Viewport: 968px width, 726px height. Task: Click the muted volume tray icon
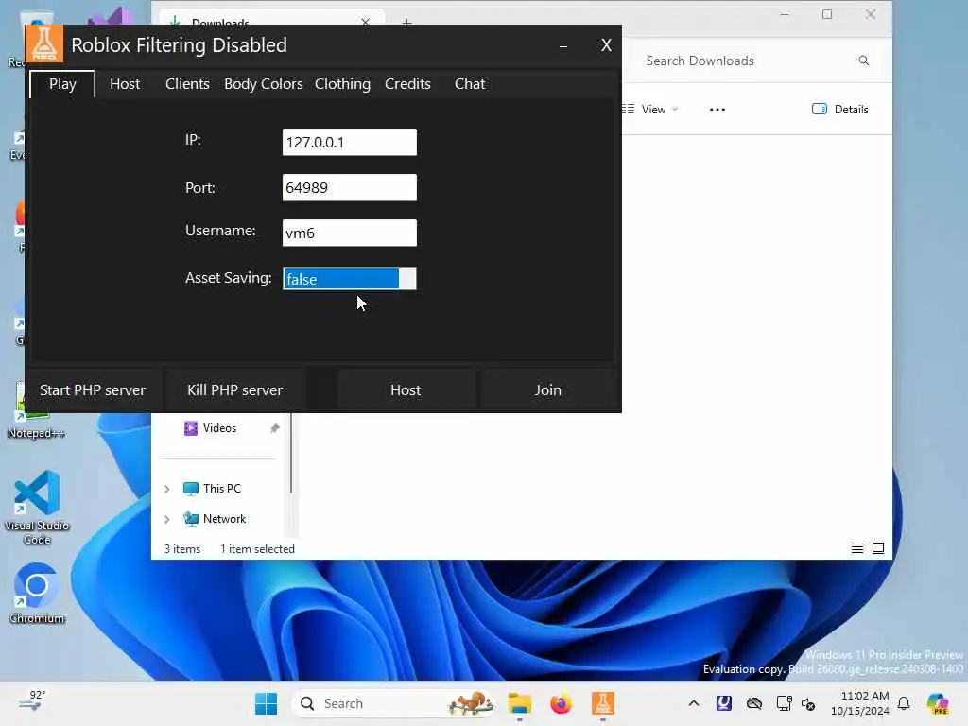click(x=808, y=703)
